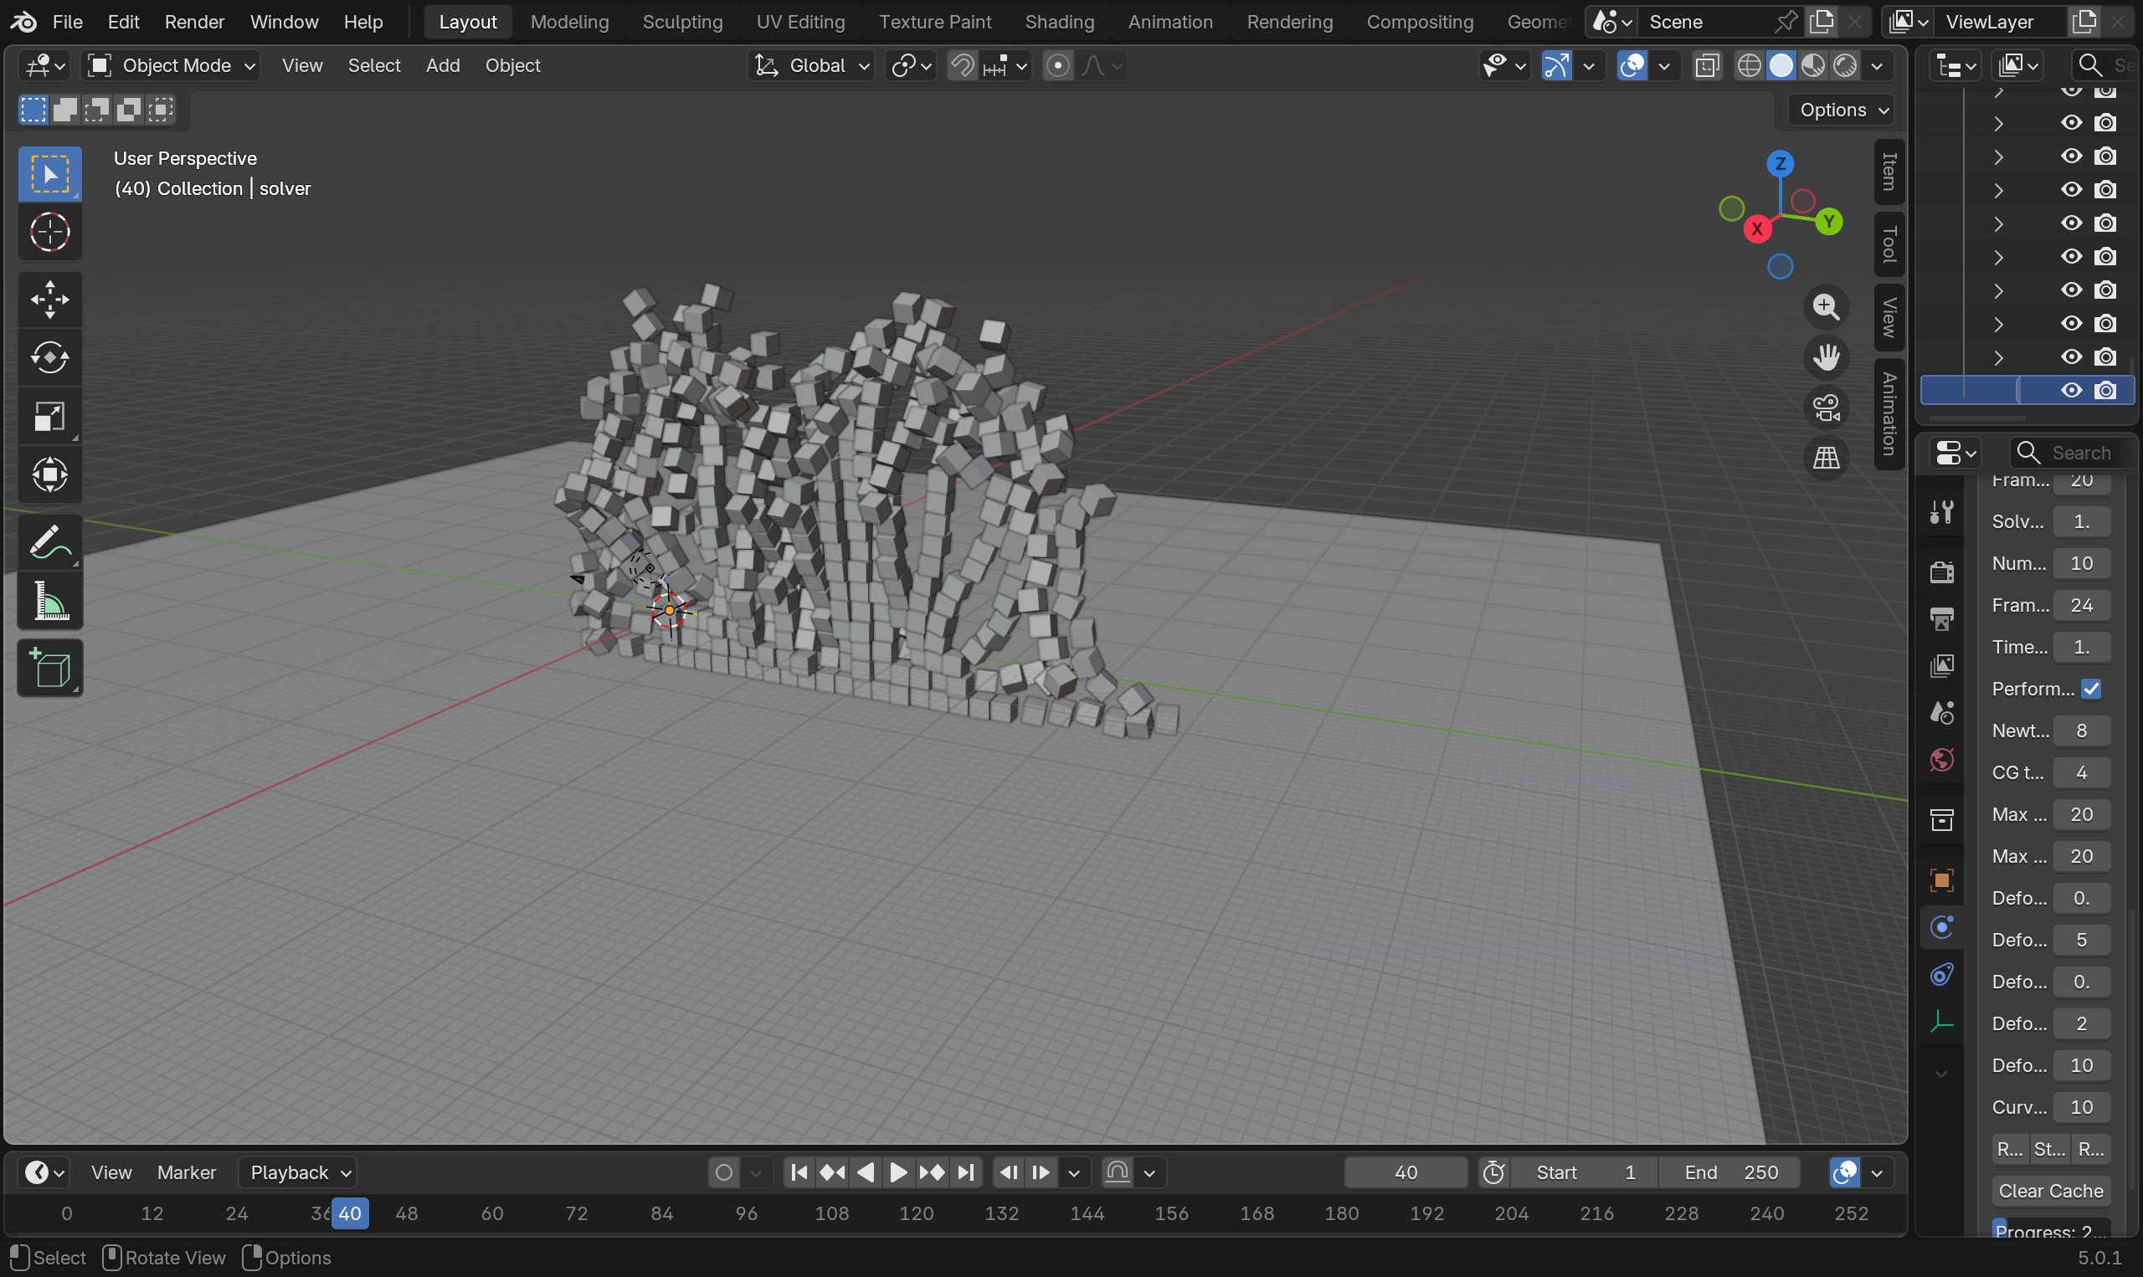Switch to orthographic view via grid icon
Image resolution: width=2143 pixels, height=1277 pixels.
1826,458
